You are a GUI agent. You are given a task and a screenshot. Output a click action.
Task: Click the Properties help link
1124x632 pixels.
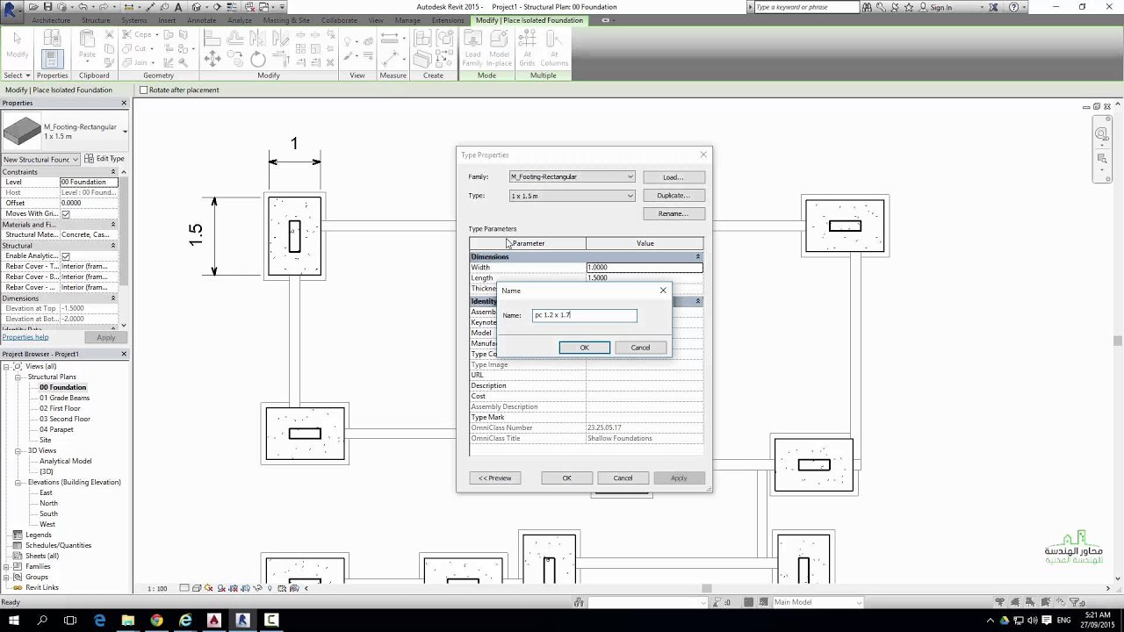25,337
